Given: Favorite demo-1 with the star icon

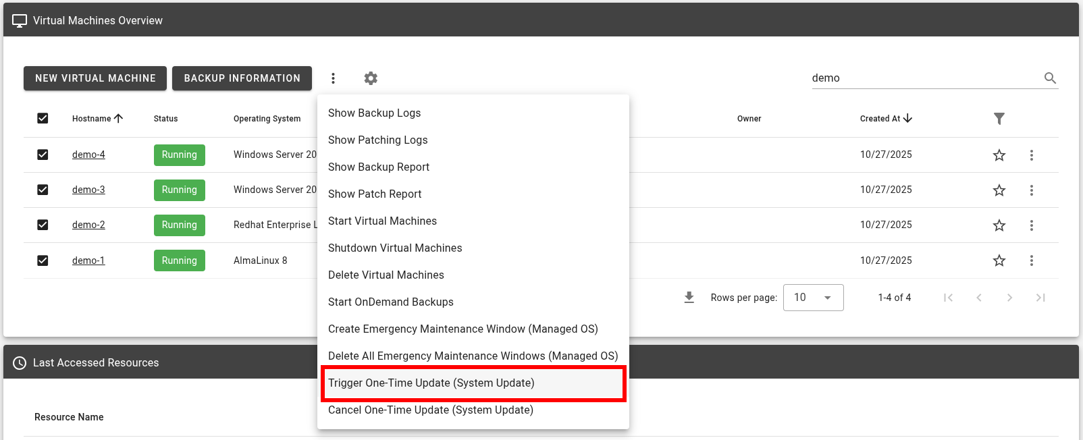Looking at the screenshot, I should 999,260.
